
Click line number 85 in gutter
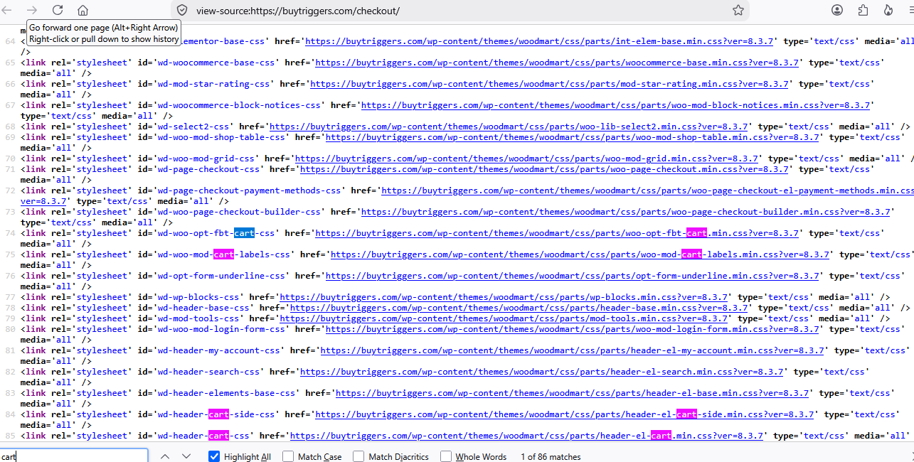[10, 436]
